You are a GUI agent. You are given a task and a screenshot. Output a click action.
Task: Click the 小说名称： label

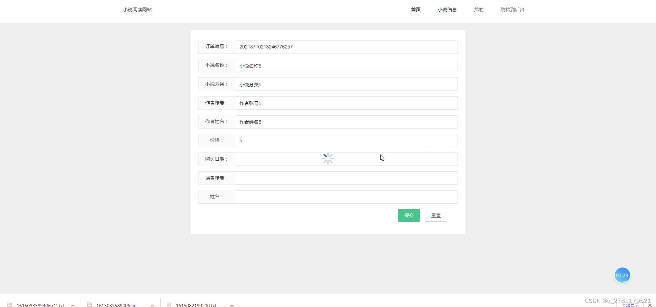pyautogui.click(x=217, y=65)
